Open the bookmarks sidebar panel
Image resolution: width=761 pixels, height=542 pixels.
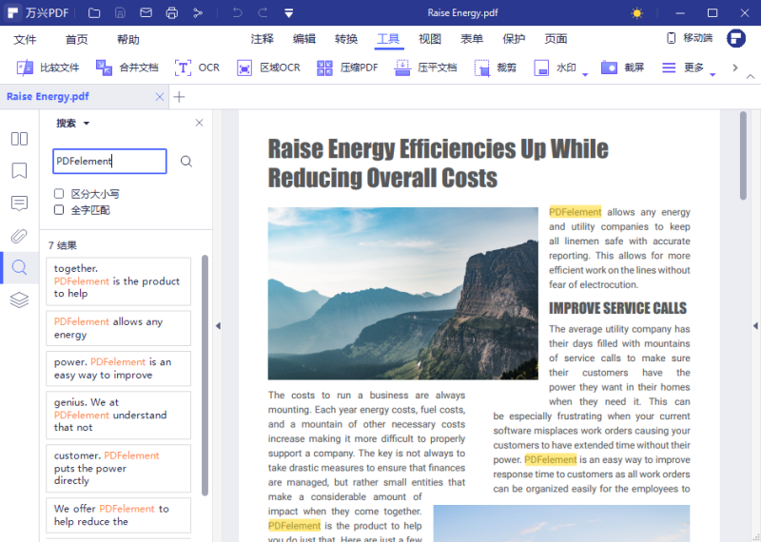tap(19, 171)
